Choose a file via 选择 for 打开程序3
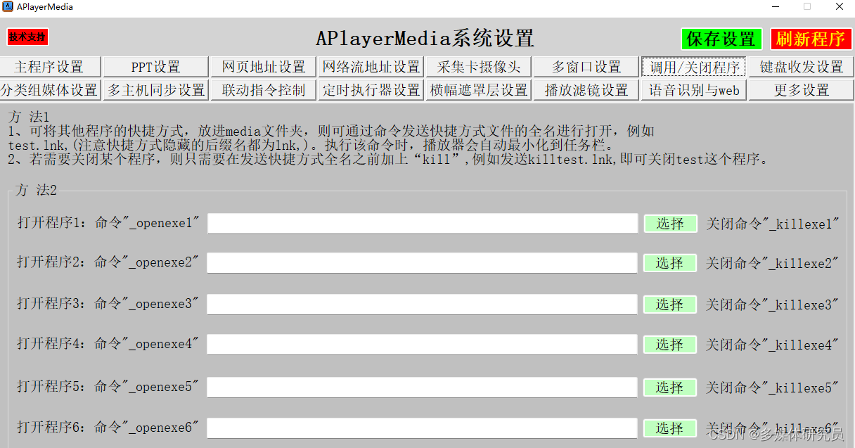855x448 pixels. pyautogui.click(x=670, y=305)
